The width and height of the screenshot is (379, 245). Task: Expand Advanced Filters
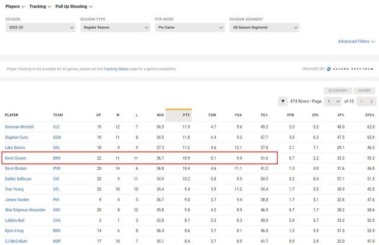(x=357, y=41)
